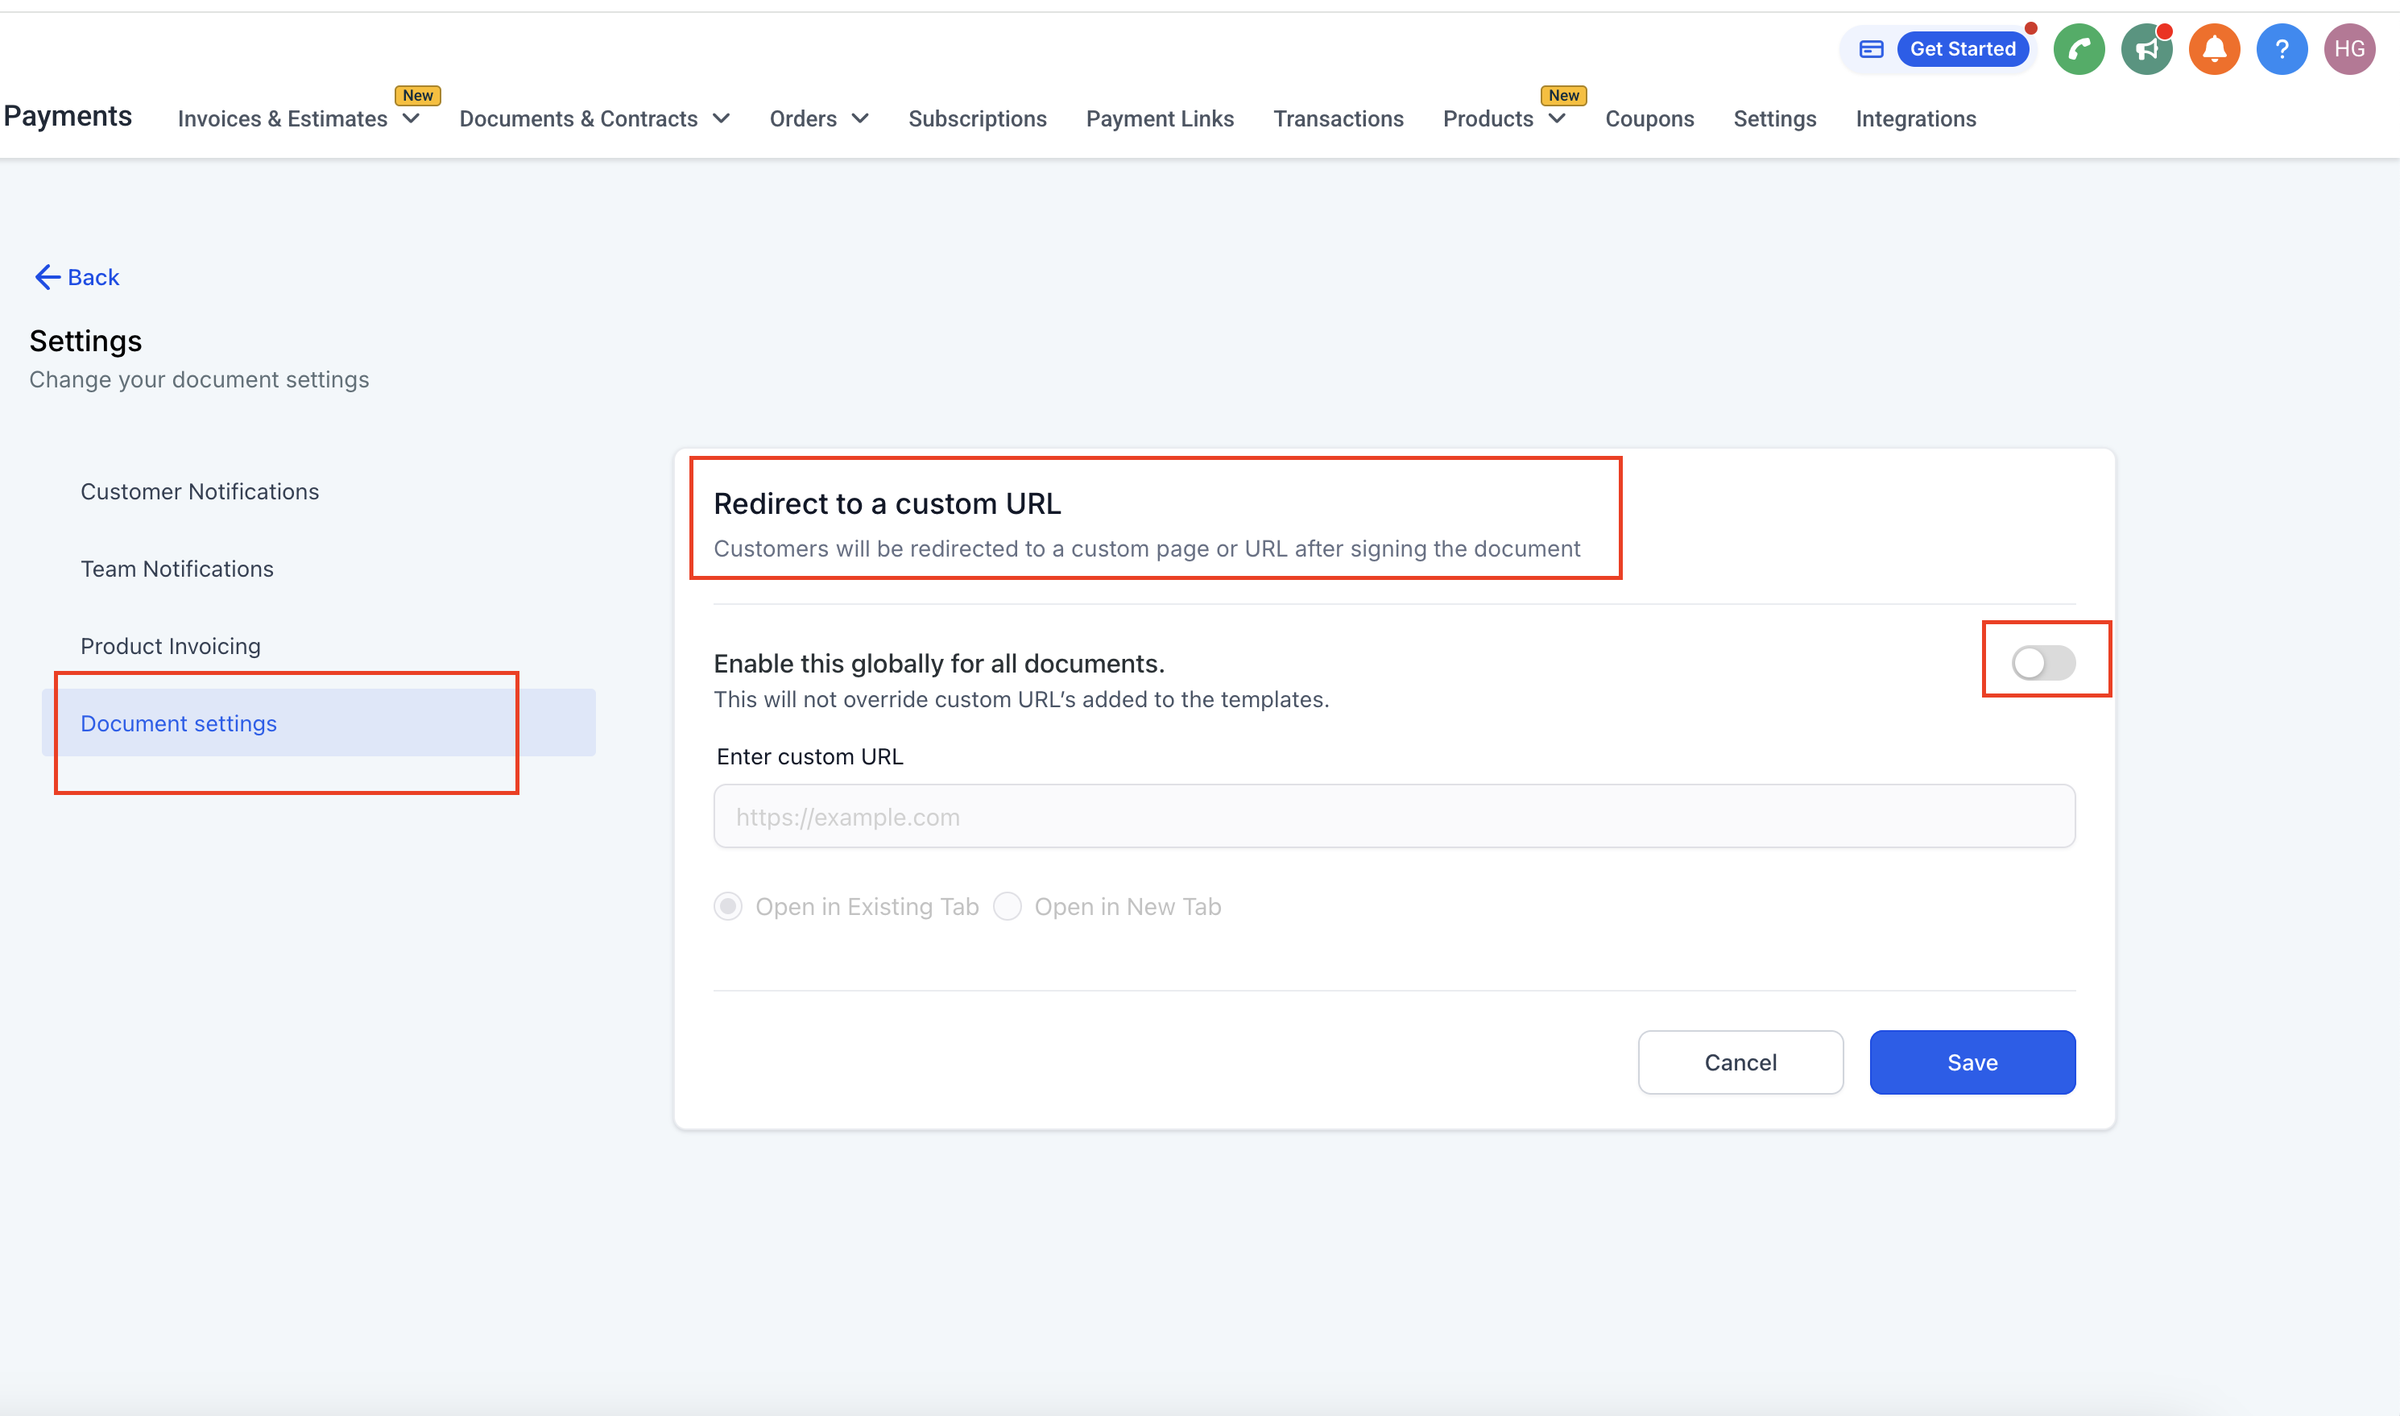Open Customer Notifications settings section
The height and width of the screenshot is (1416, 2400).
click(x=200, y=491)
